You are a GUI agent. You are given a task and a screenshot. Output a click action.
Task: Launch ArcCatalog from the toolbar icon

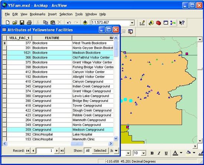coord(151,23)
